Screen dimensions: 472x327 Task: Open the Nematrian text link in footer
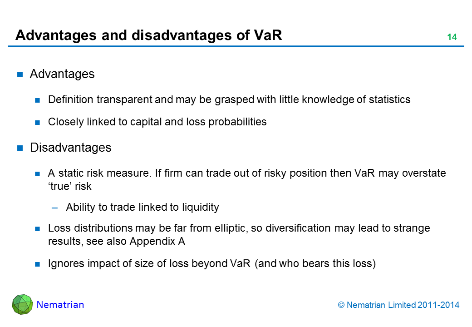[x=60, y=305]
